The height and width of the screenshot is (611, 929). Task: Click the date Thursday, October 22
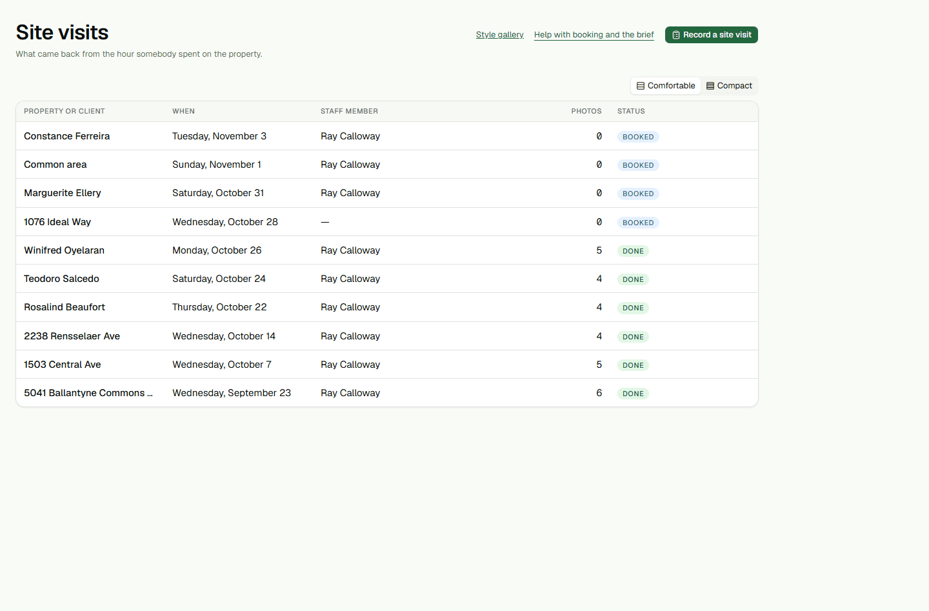click(219, 307)
